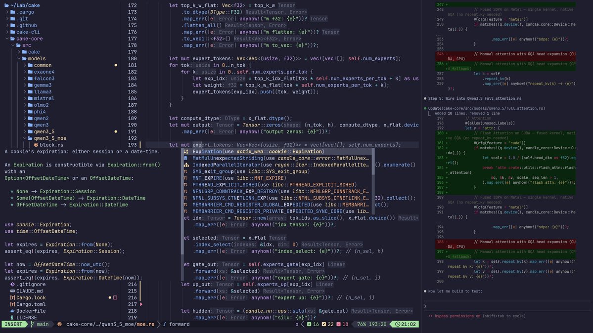The width and height of the screenshot is (593, 333).
Task: Click the Claude prompt input line
Action: click(507, 306)
